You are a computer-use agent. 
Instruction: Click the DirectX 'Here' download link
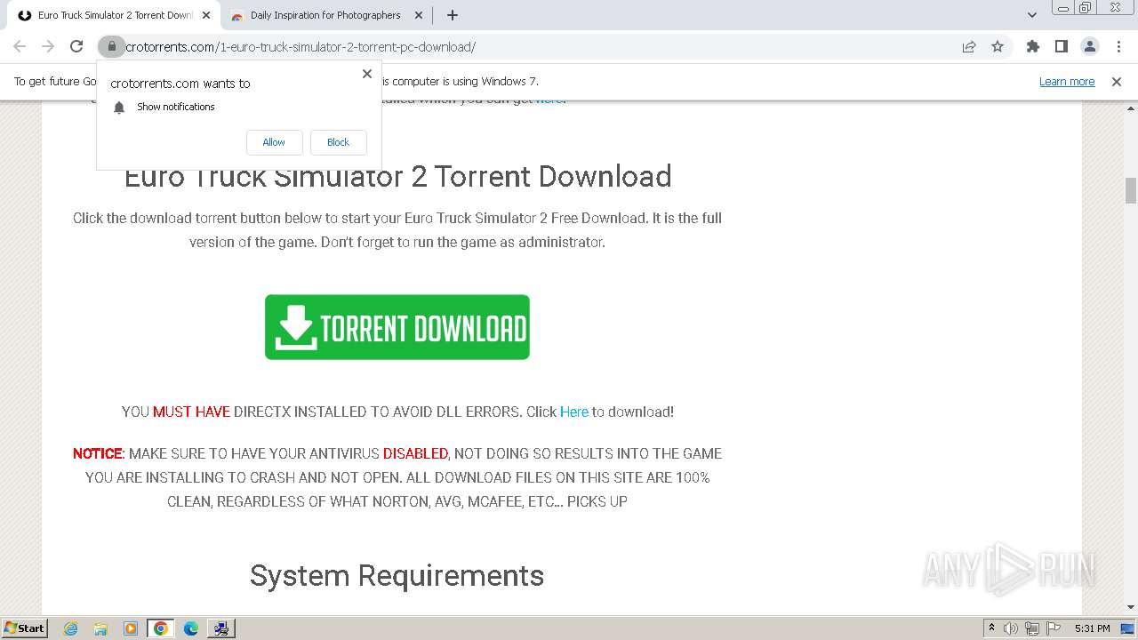point(574,412)
